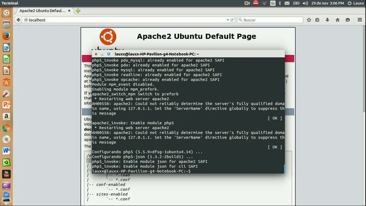Click 'conf-enabled' text in config tree
The width and height of the screenshot is (366, 206).
pos(110,184)
